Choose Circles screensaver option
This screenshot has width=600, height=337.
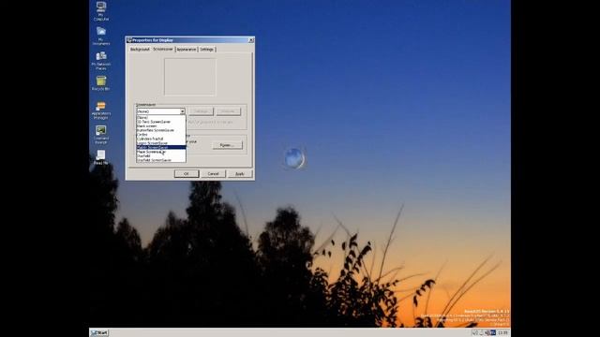pyautogui.click(x=161, y=135)
